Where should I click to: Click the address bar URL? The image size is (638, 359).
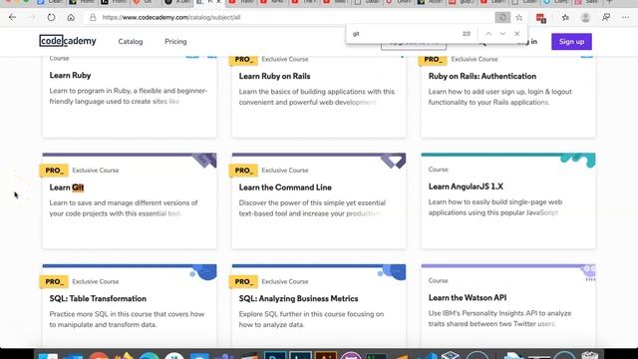(171, 18)
